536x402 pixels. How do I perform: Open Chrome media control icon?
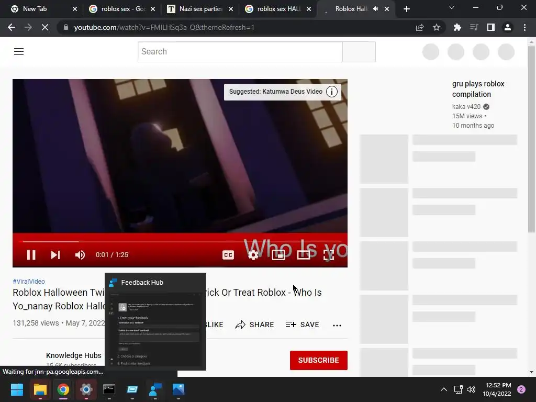coord(474,27)
